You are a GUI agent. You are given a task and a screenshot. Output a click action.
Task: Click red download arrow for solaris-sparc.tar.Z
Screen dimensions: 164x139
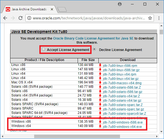[x=100, y=104]
